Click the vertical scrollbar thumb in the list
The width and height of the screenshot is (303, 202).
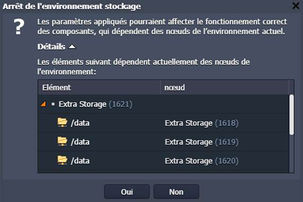pos(292,114)
